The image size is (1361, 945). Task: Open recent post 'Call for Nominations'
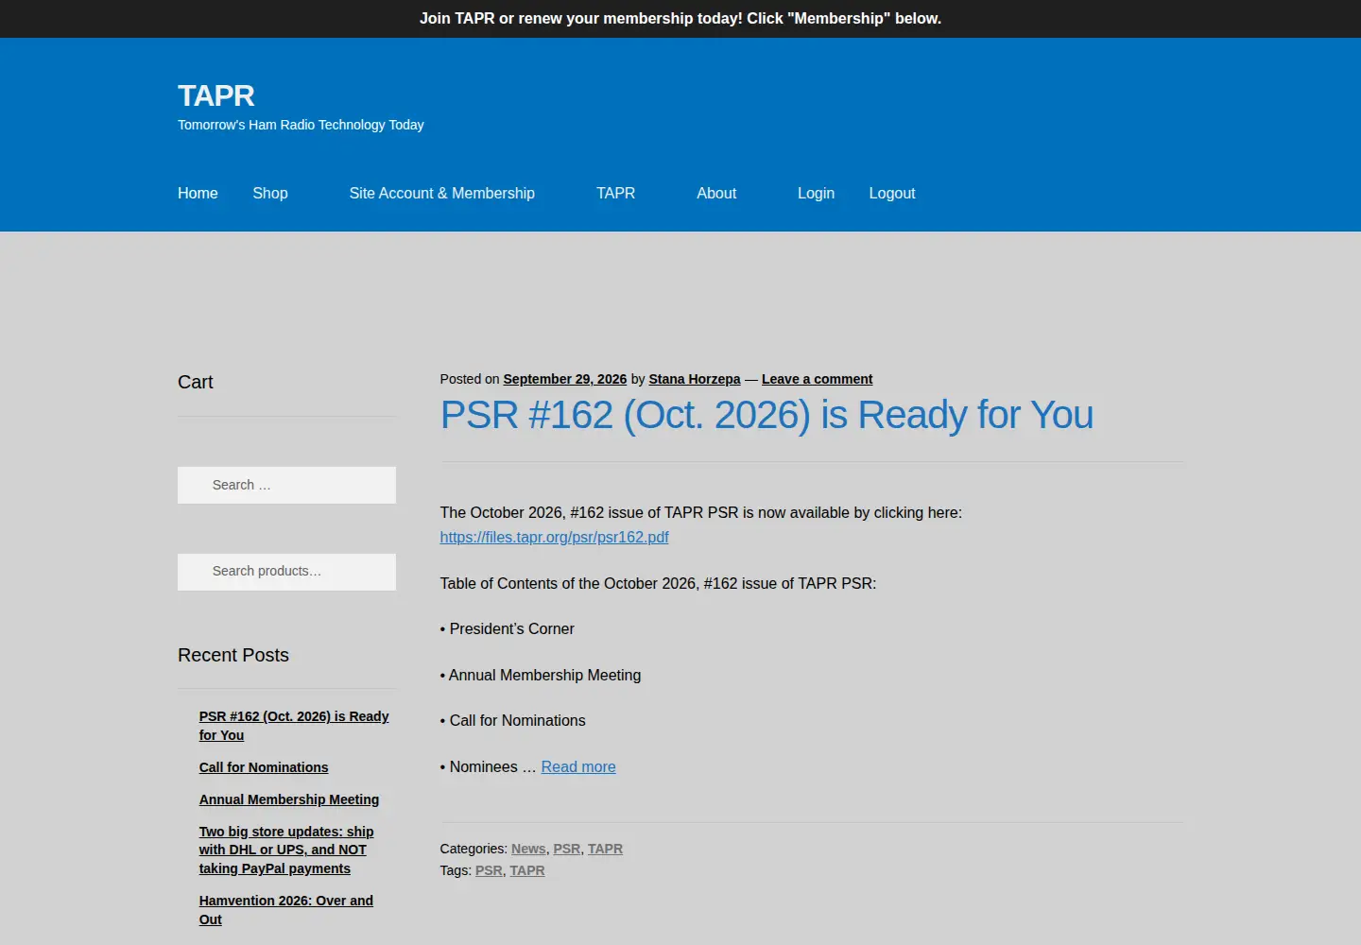tap(264, 767)
